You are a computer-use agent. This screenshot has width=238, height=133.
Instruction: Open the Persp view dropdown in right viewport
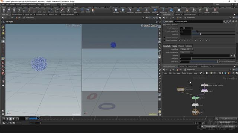coord(147,25)
